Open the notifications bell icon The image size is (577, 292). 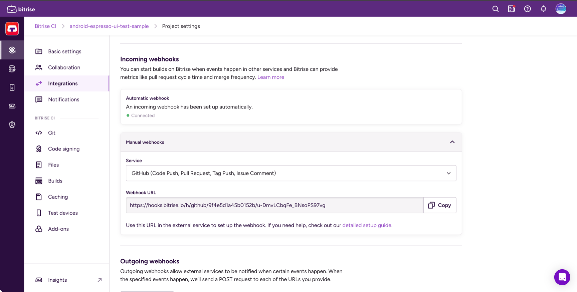point(543,9)
